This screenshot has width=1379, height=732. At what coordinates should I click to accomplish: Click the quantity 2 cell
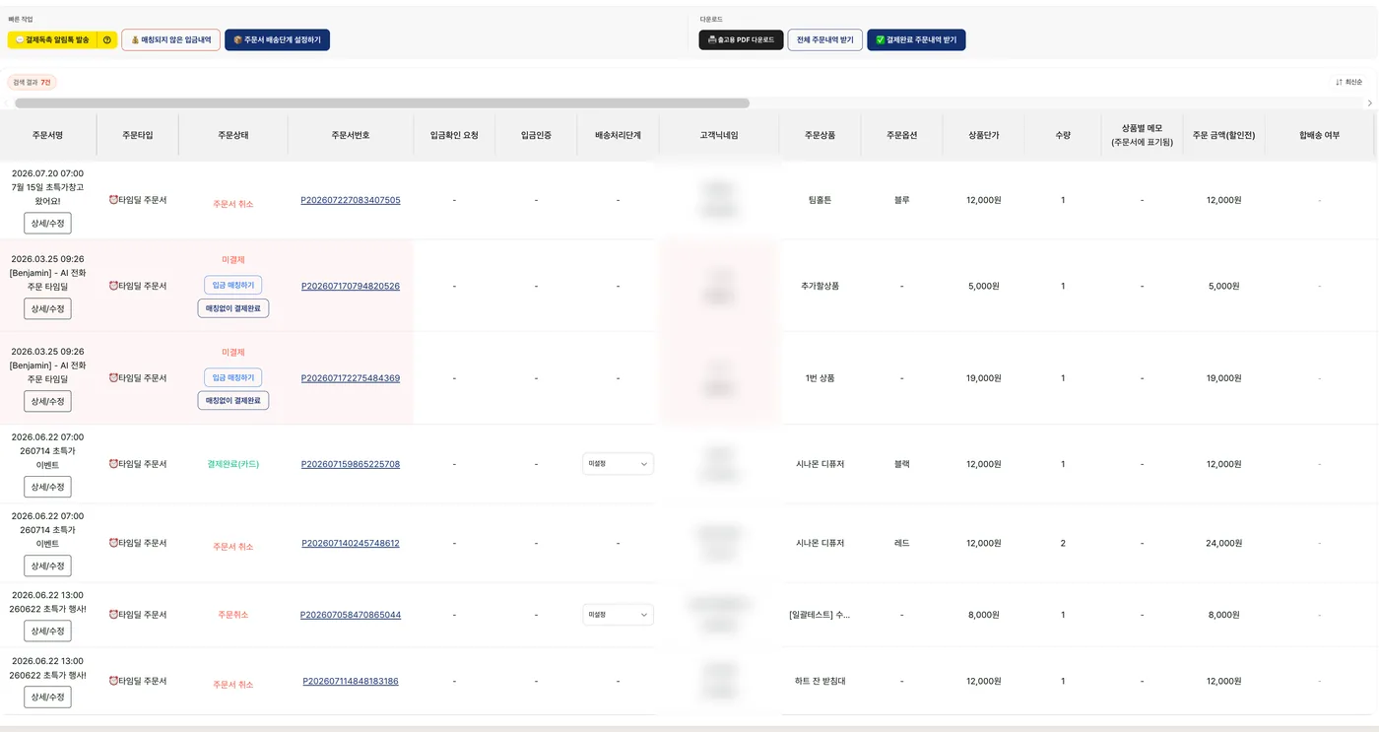(1063, 543)
